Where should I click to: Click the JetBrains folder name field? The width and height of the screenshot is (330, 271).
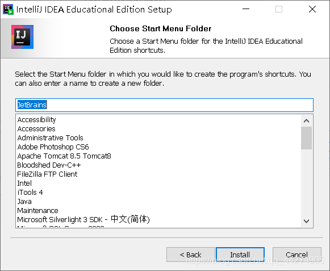(x=164, y=105)
